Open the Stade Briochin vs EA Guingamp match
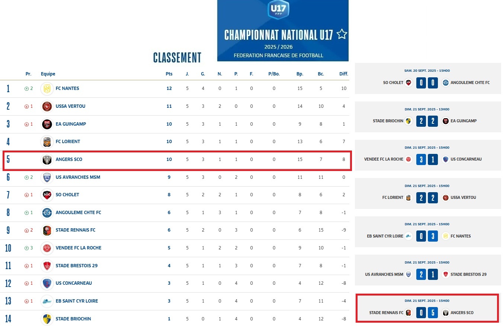This screenshot has height=326, width=503. click(427, 117)
